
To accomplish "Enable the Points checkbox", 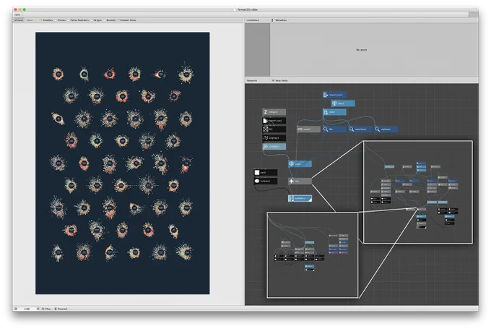I will (56, 20).
